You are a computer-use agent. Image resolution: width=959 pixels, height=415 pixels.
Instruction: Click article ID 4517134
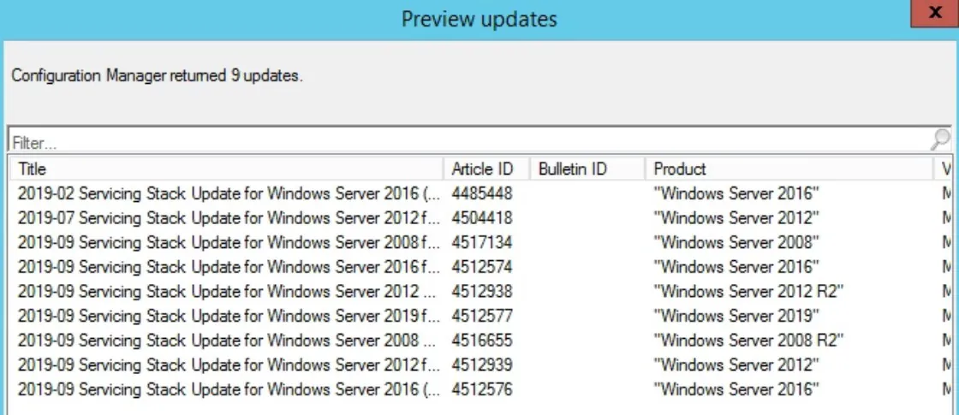click(482, 242)
